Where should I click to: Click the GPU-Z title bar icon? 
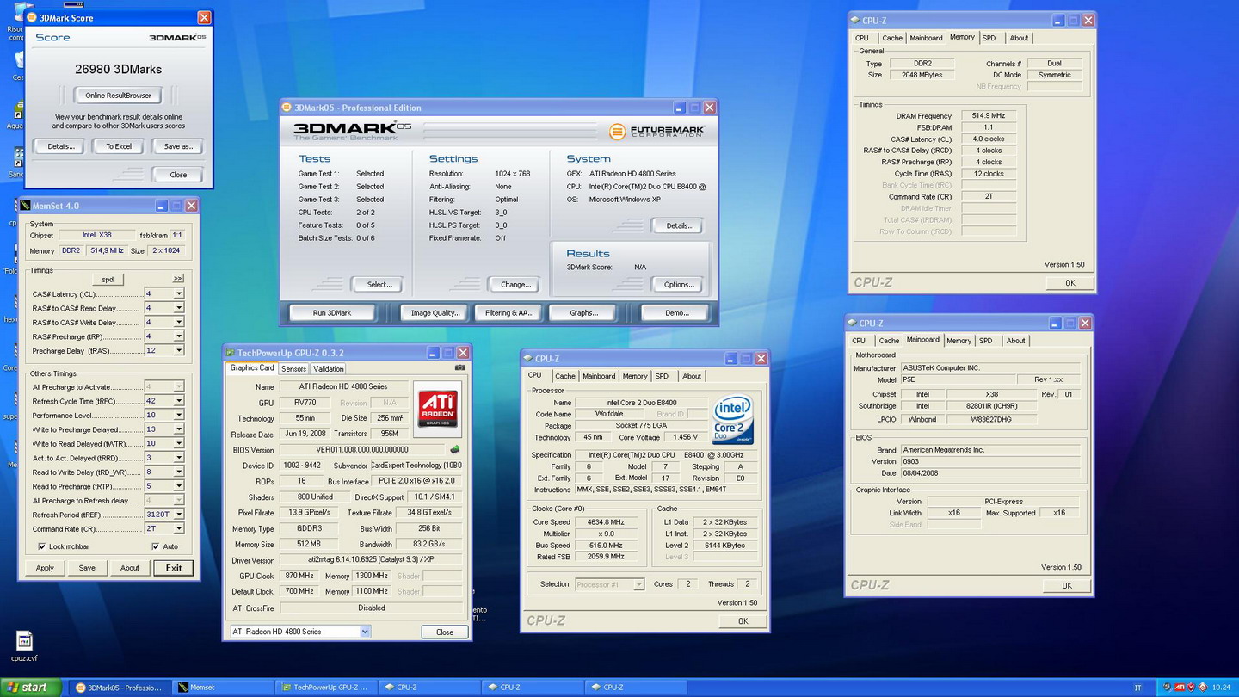tap(230, 353)
